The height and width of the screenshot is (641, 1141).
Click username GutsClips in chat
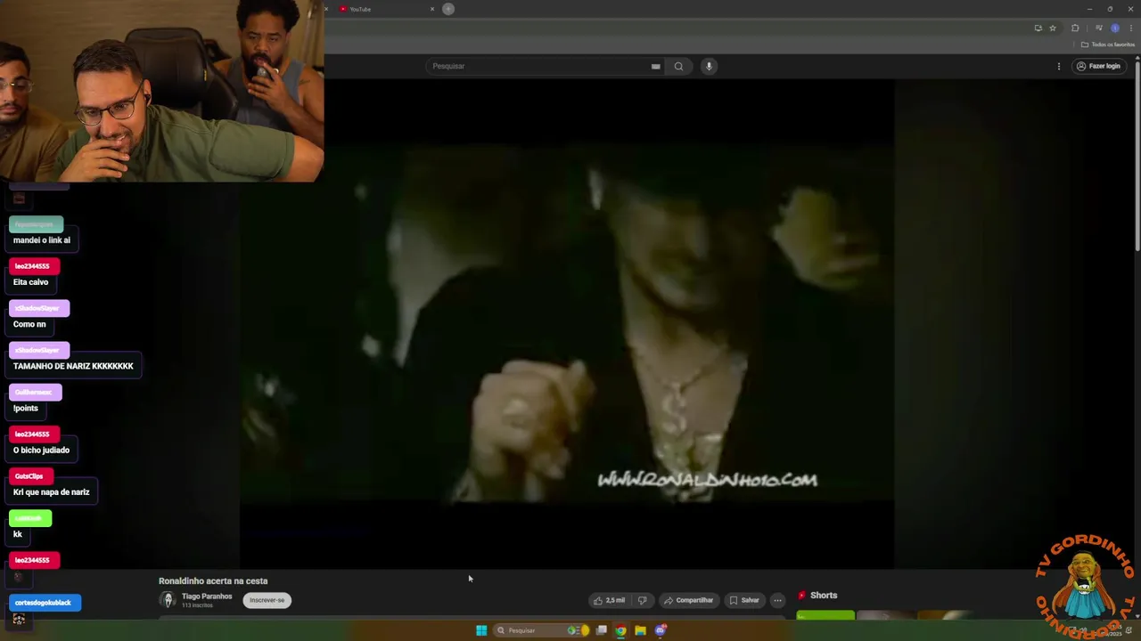pyautogui.click(x=29, y=476)
